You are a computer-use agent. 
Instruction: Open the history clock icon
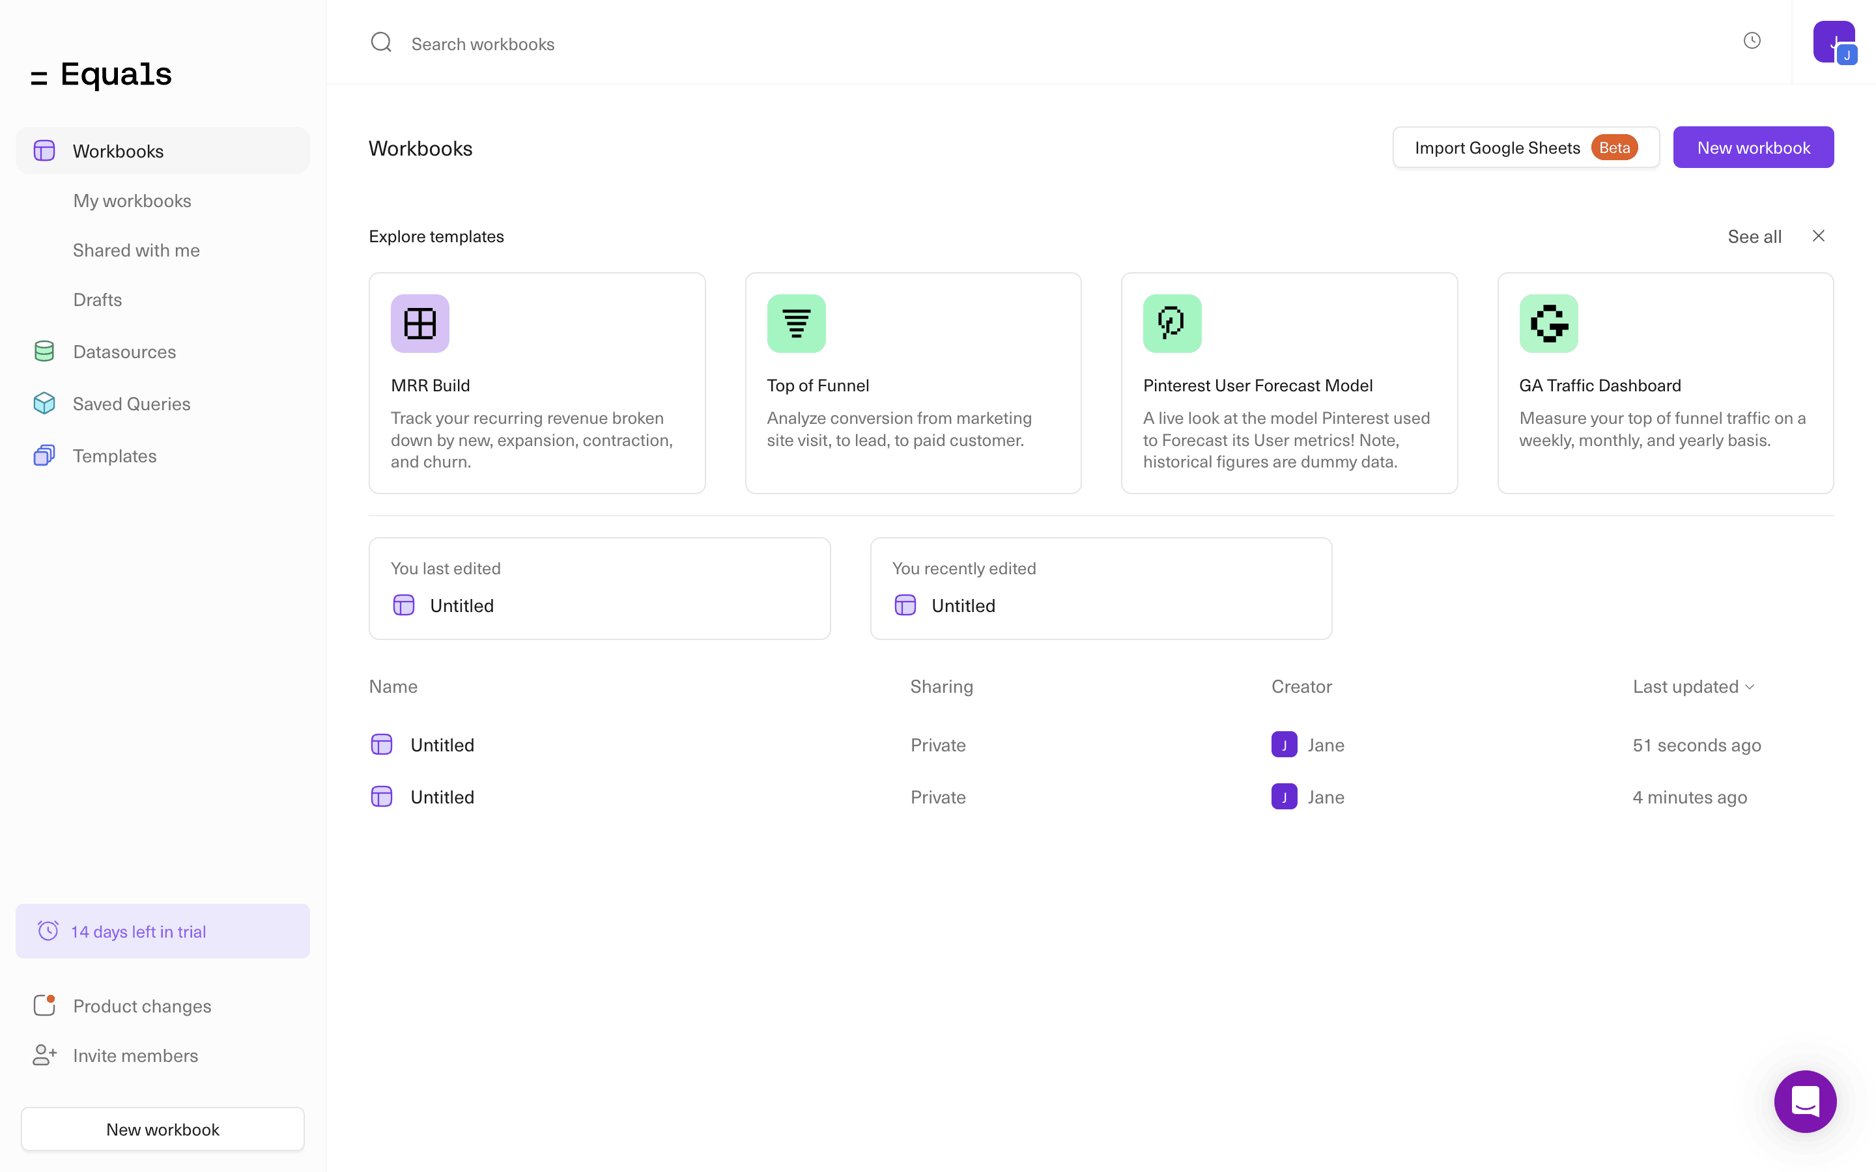tap(1751, 41)
